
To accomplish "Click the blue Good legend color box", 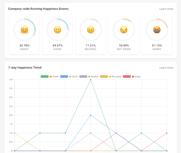I will point(64,77).
